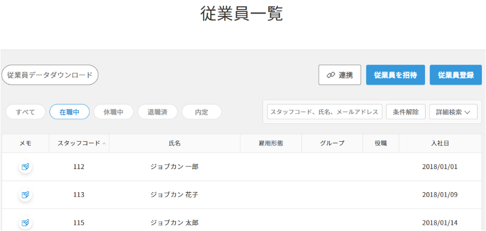Screen dimensions: 486x231
Task: Expand 詳細検索 advanced search dropdown
Action: [x=453, y=112]
